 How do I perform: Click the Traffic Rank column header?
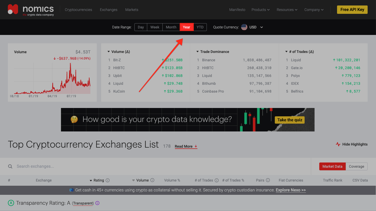pos(333,180)
